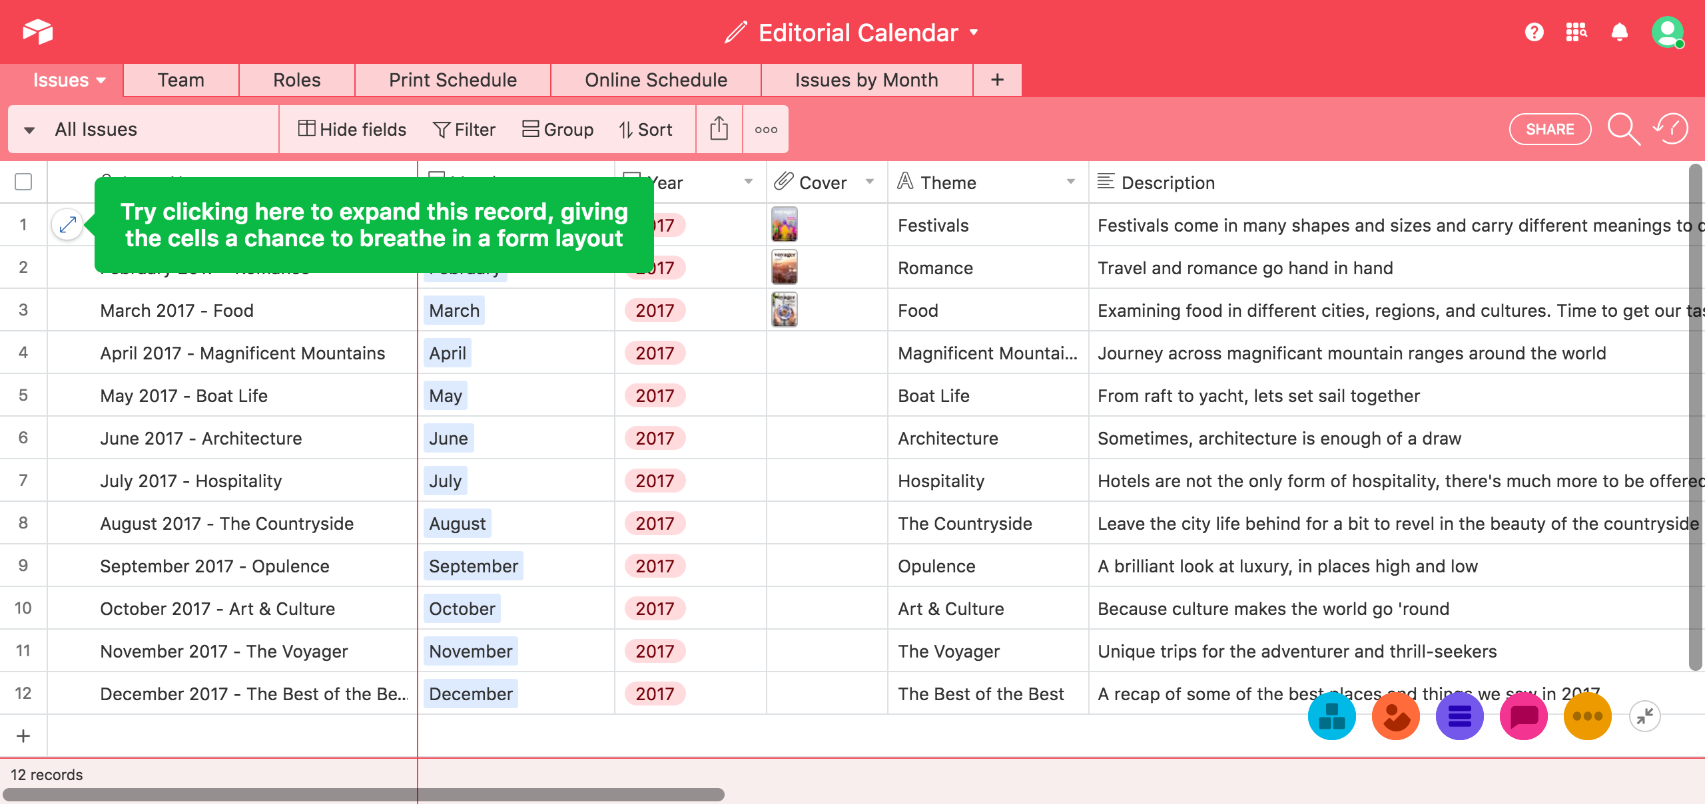Viewport: 1705px width, 804px height.
Task: Click the Filter toolbar button
Action: pos(464,129)
